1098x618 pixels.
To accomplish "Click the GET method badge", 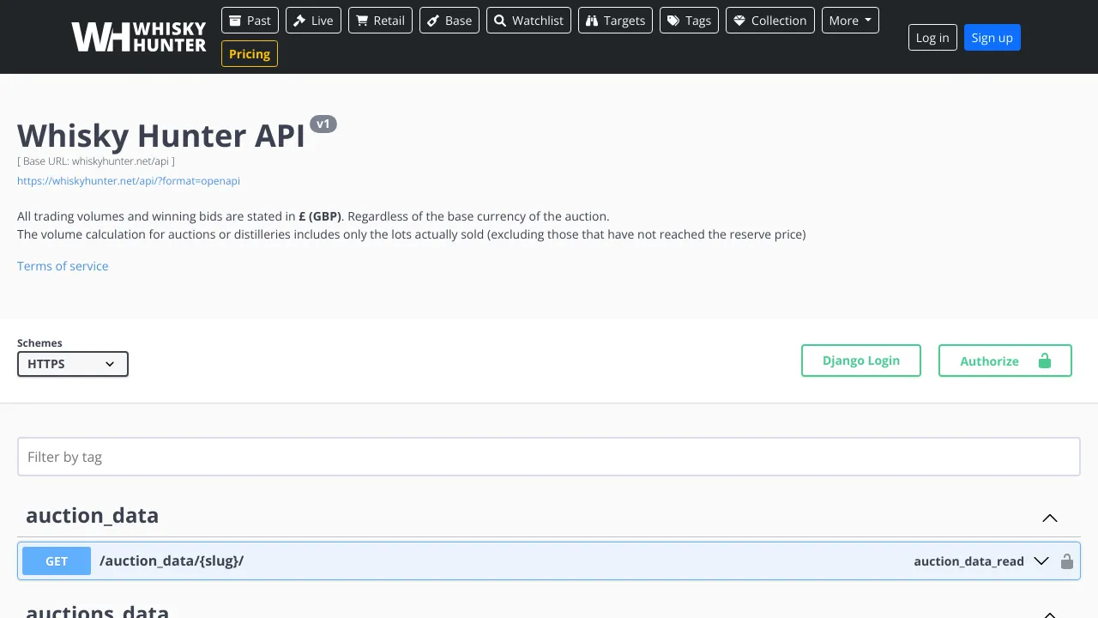I will (x=57, y=561).
